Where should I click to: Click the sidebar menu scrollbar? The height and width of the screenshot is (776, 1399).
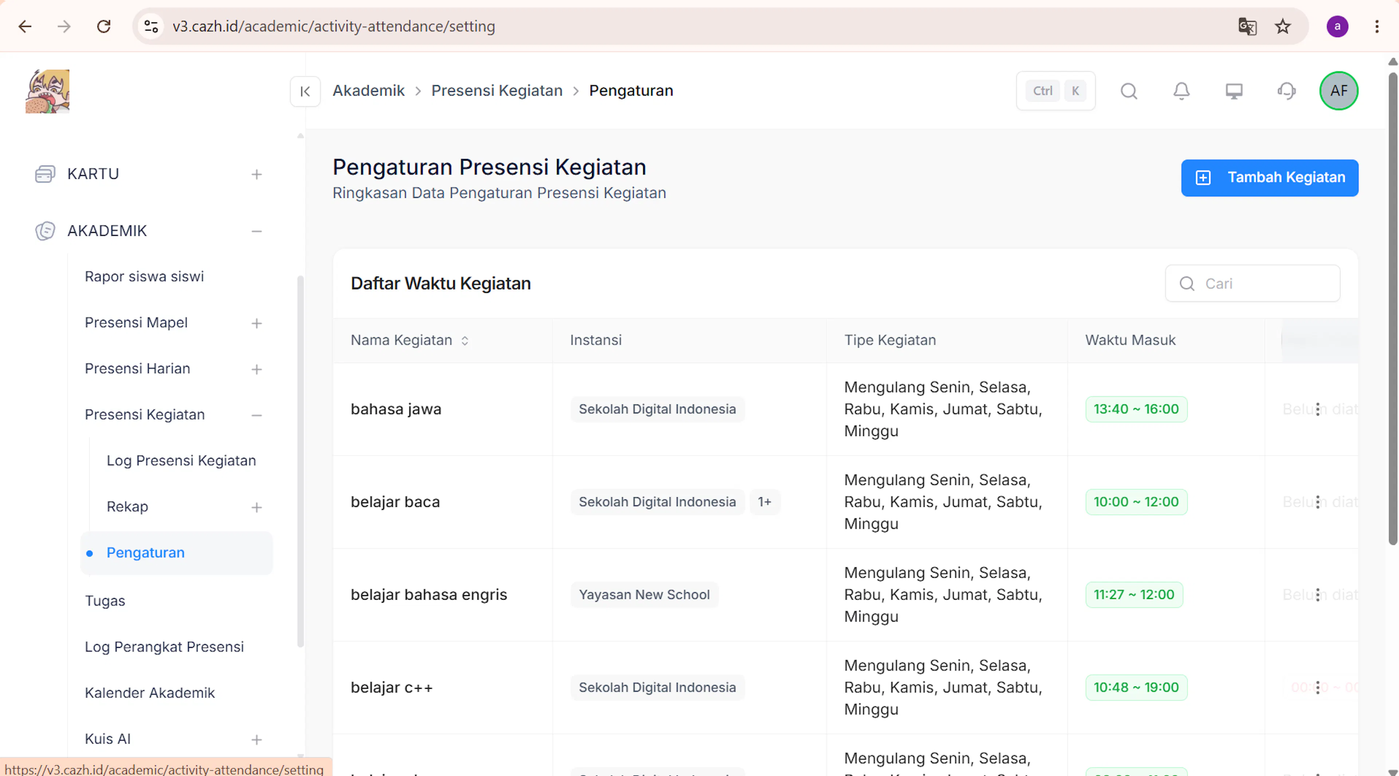[x=300, y=462]
